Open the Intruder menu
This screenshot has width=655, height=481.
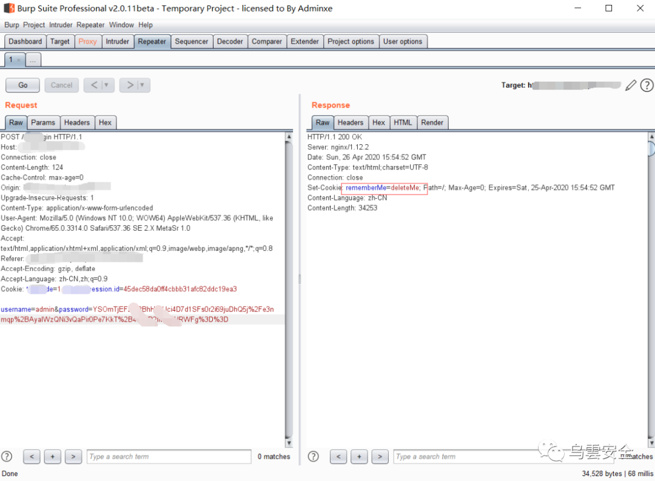tap(61, 25)
